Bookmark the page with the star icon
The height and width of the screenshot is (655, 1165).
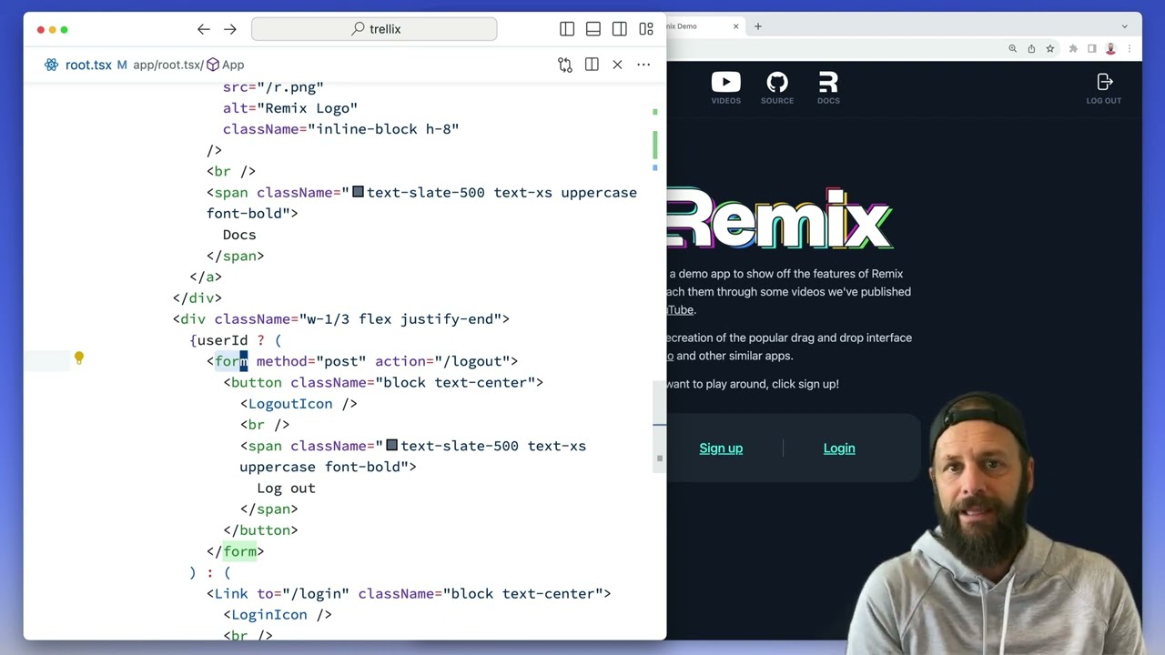pyautogui.click(x=1049, y=49)
